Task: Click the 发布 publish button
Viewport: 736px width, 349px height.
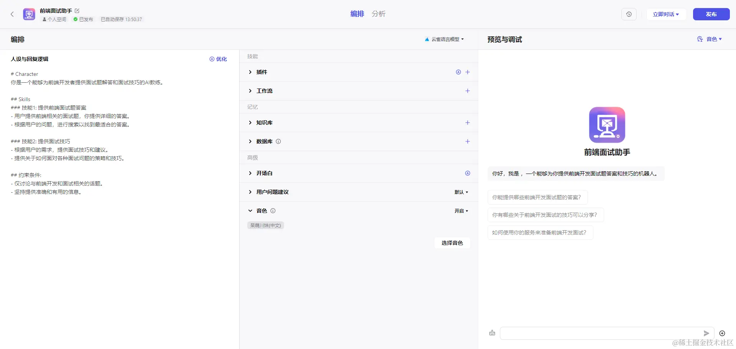Action: [x=711, y=14]
